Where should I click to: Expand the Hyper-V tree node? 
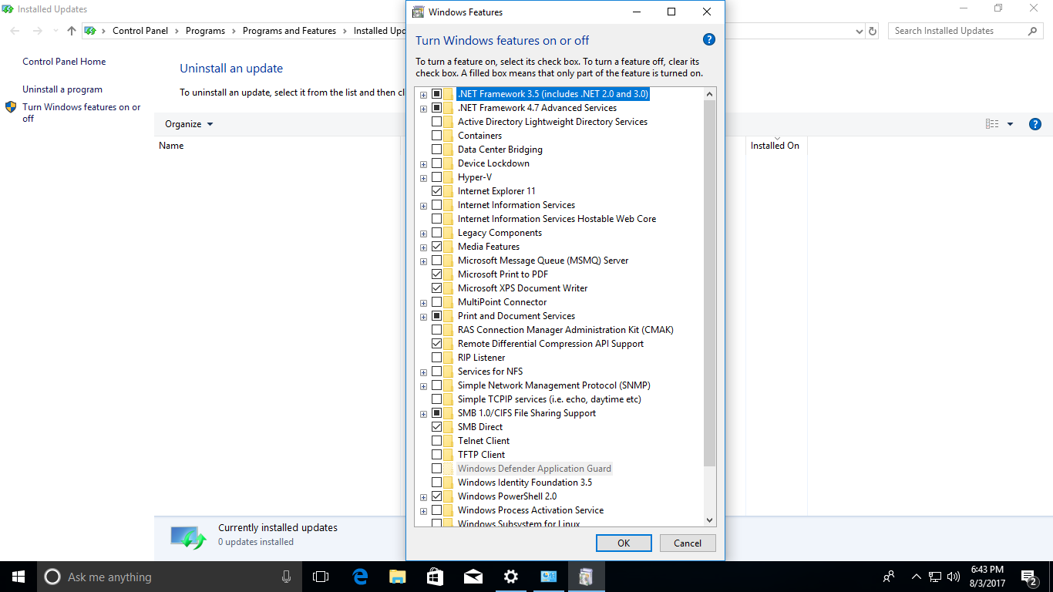[x=423, y=178]
